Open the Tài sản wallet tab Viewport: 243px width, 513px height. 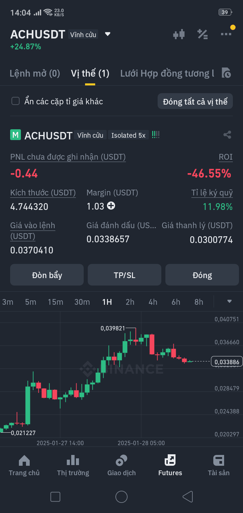click(219, 465)
